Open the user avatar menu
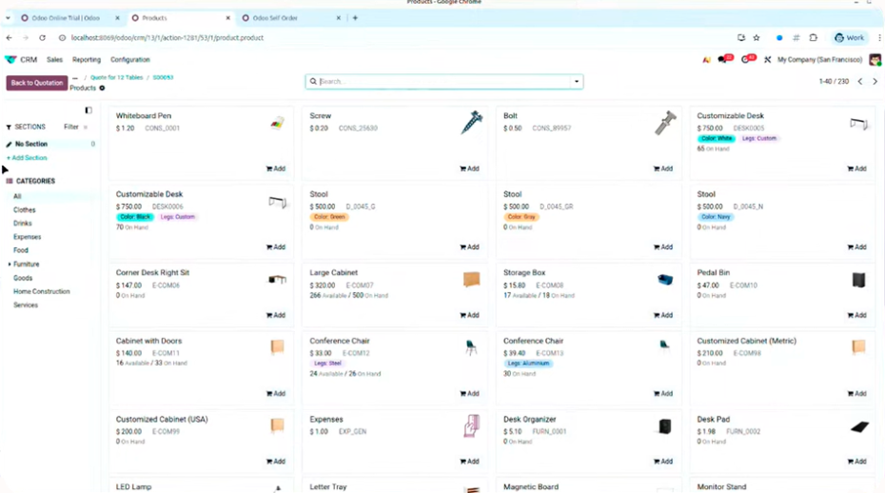 click(875, 60)
